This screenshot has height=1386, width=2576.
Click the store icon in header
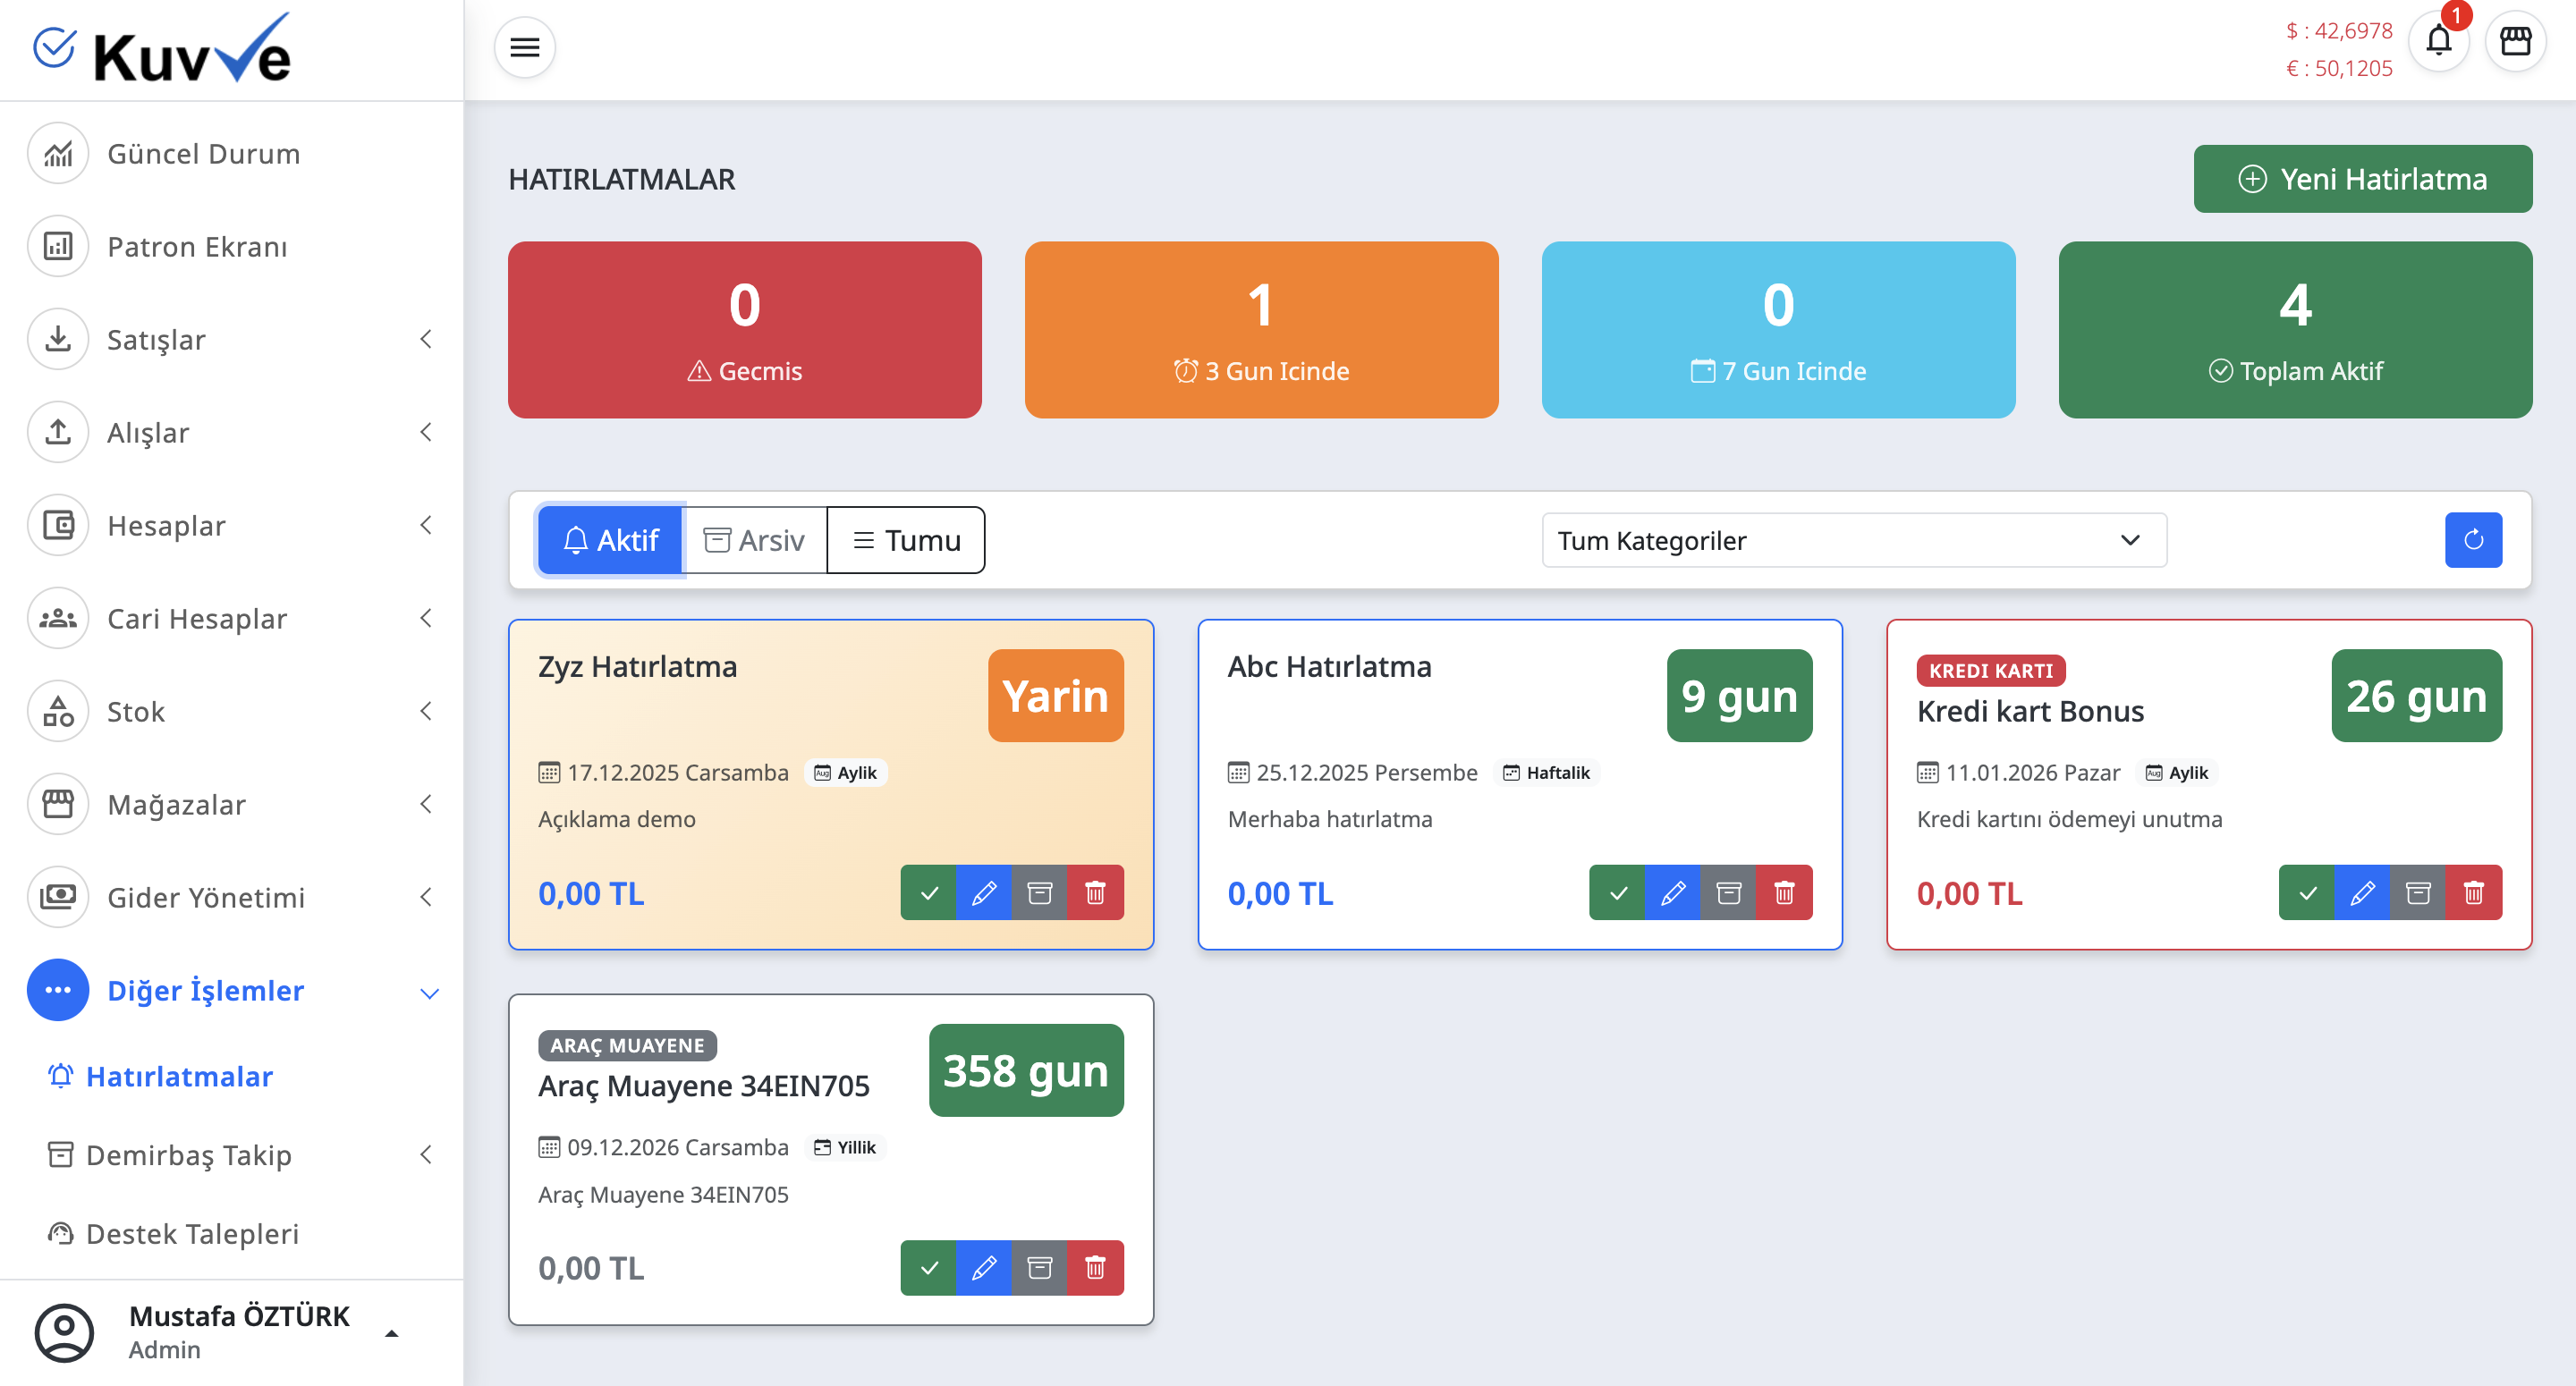click(x=2515, y=42)
